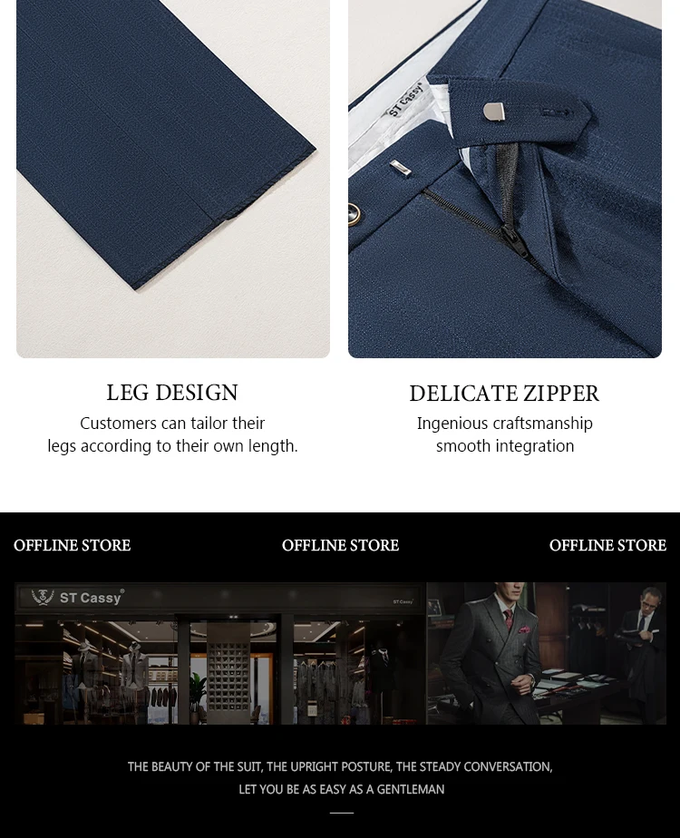Open the storefront interior photo

click(220, 654)
